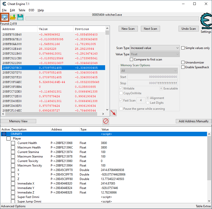The height and width of the screenshot is (209, 212).
Task: Open the D3D menu
Action: click(x=31, y=10)
